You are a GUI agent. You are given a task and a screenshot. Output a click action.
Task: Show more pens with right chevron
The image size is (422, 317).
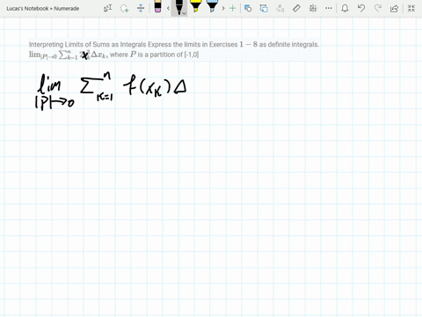223,8
